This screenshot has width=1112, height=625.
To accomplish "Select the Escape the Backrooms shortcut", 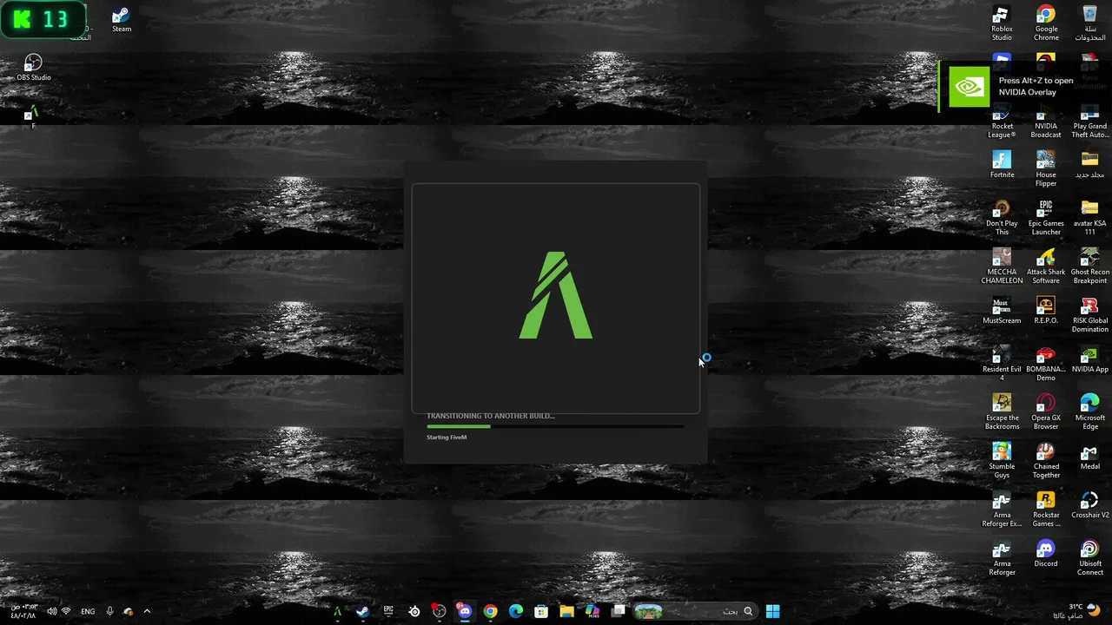I will click(1002, 412).
